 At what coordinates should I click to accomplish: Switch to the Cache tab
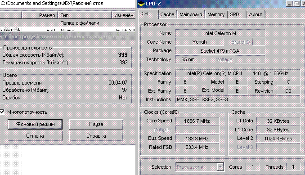coord(167,14)
